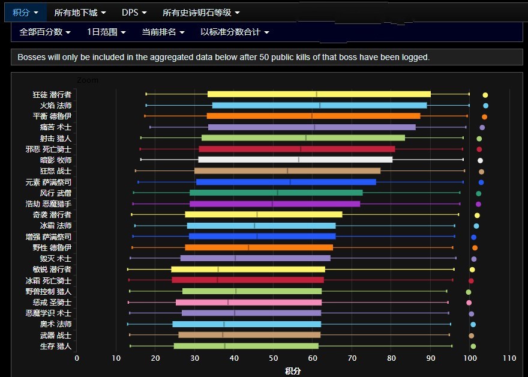Click the white outlier dot for 暗影 牧师
528x377 pixels.
(480, 160)
